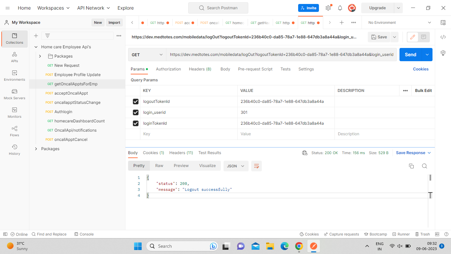Toggle the response line wrap icon
451x254 pixels.
coord(257,166)
